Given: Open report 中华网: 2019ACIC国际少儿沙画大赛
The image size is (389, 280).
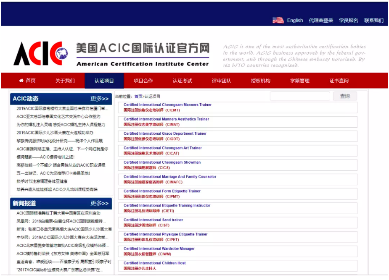Looking at the screenshot, I should click(62, 238).
